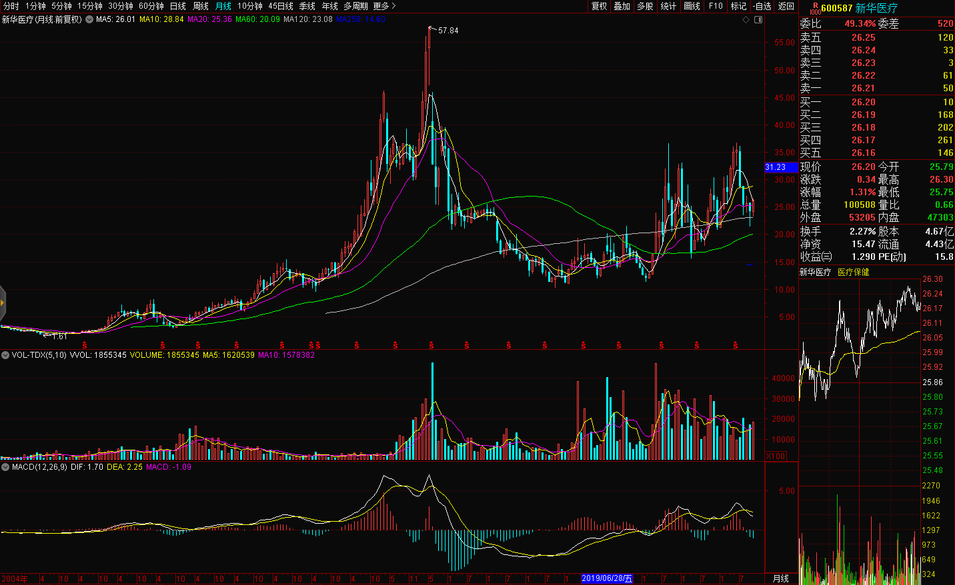Click the 换手 2.27% turnover value
955x585 pixels.
pyautogui.click(x=862, y=231)
